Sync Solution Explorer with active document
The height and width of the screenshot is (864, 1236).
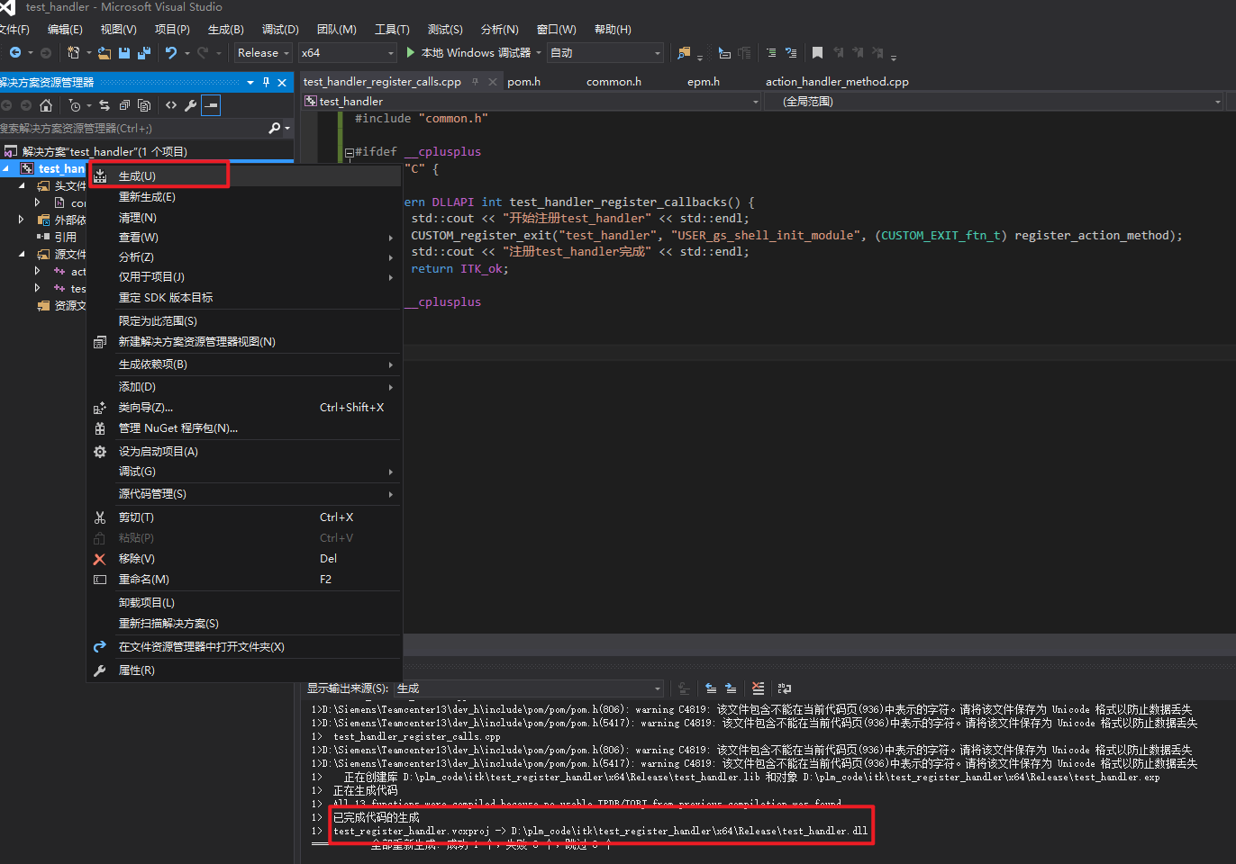(x=105, y=105)
